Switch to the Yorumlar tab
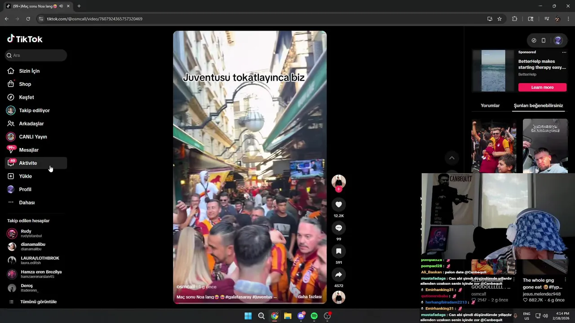The height and width of the screenshot is (323, 575). tap(490, 105)
